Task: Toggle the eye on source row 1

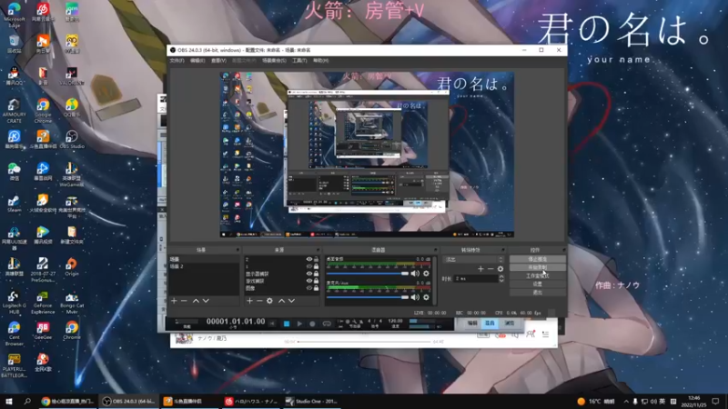Action: click(x=309, y=266)
